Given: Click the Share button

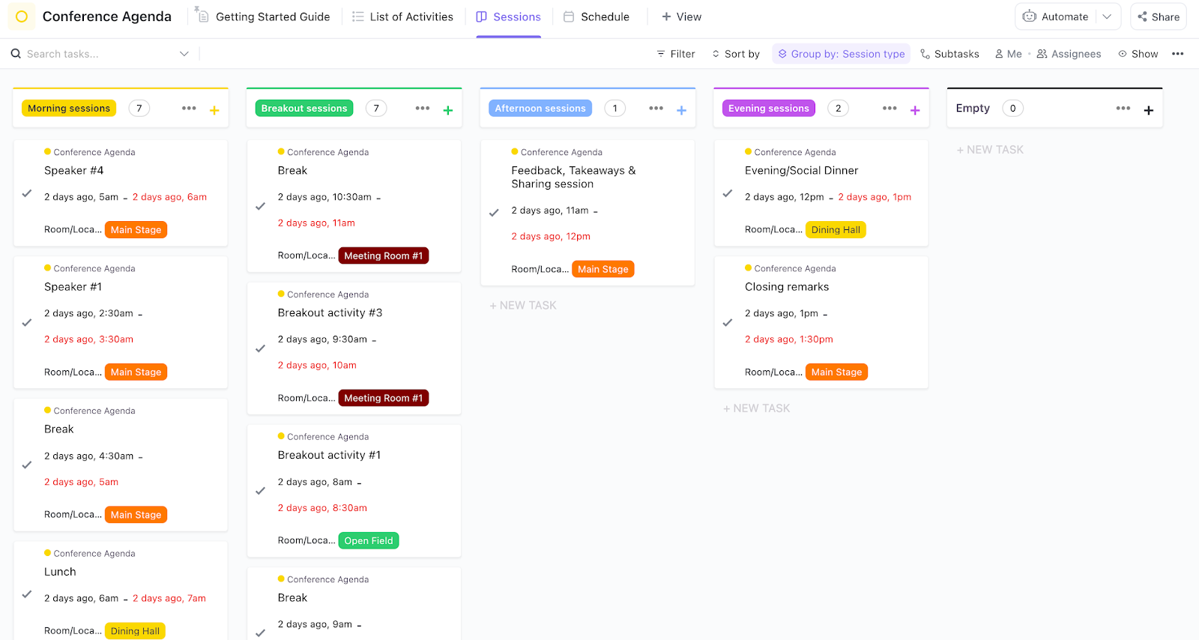Looking at the screenshot, I should [x=1159, y=16].
